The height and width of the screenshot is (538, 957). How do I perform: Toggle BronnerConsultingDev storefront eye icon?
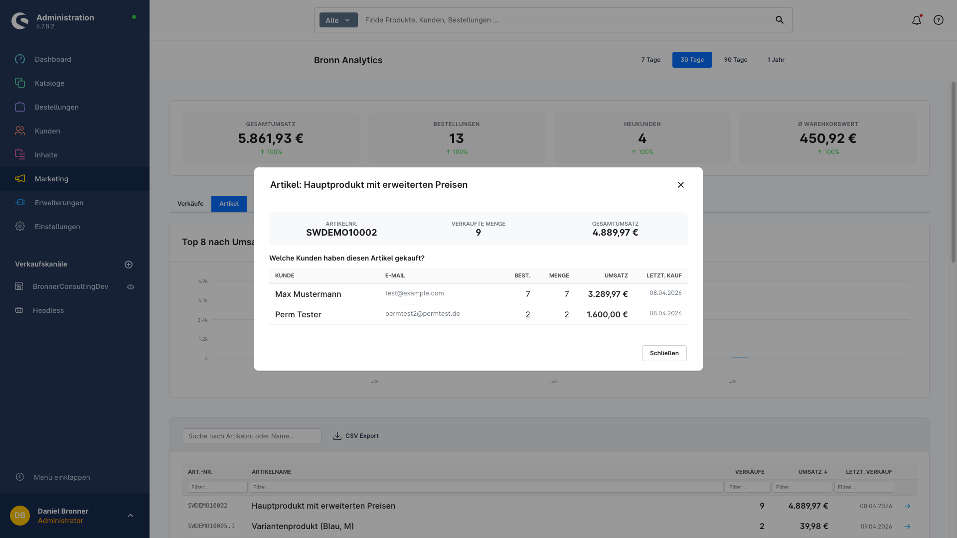click(x=131, y=287)
